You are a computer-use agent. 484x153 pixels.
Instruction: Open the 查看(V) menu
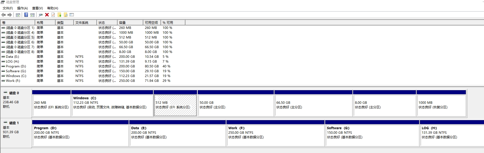[38, 8]
